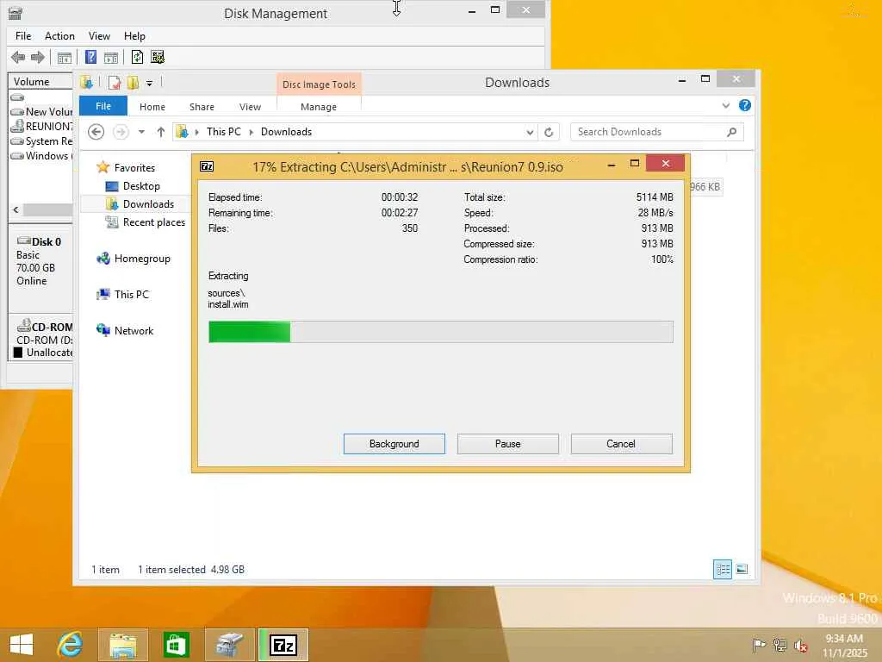Click the left scroll arrow of the volume list
Image resolution: width=882 pixels, height=662 pixels.
click(16, 209)
